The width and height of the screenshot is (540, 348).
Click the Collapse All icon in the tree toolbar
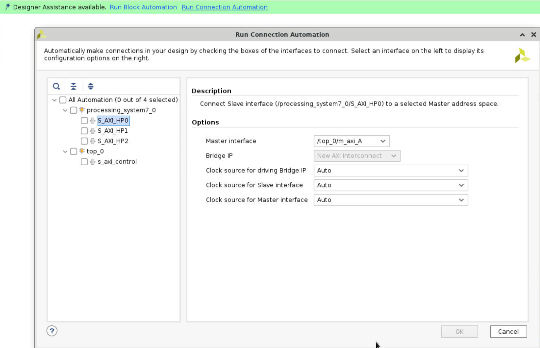point(74,86)
